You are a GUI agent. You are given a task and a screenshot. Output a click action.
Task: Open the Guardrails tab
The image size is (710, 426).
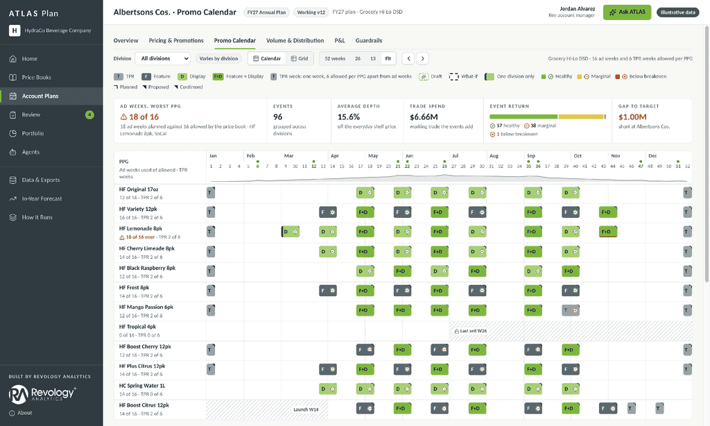pyautogui.click(x=369, y=40)
